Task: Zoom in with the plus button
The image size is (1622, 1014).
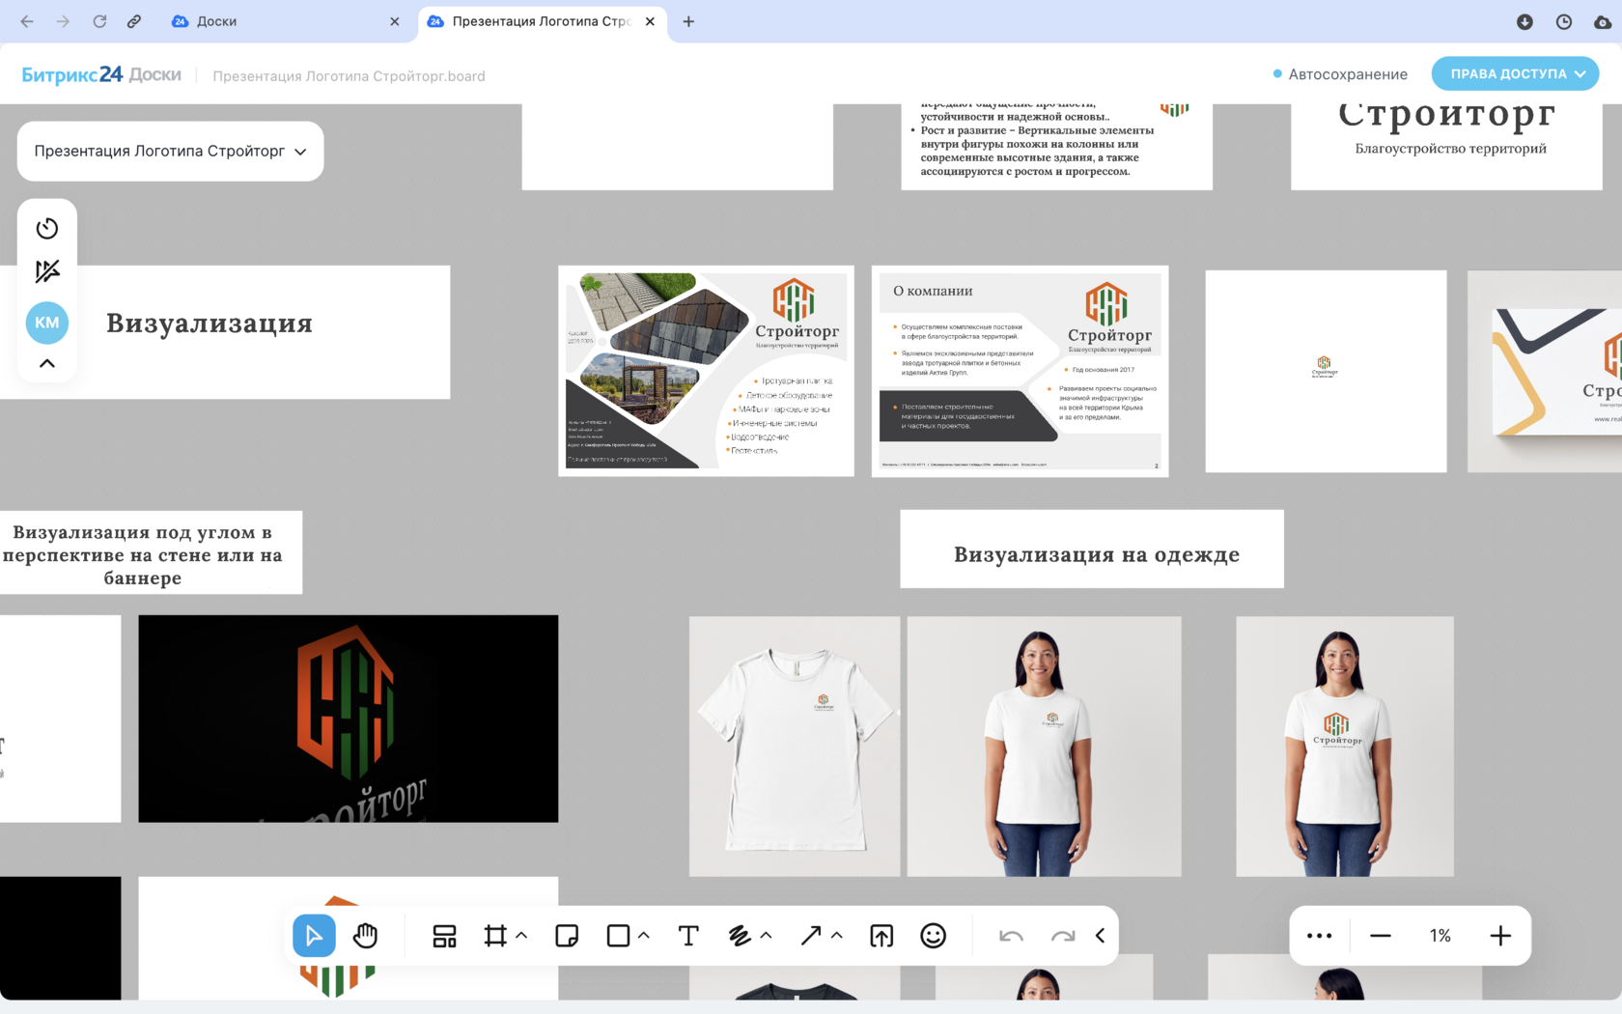Action: tap(1500, 936)
